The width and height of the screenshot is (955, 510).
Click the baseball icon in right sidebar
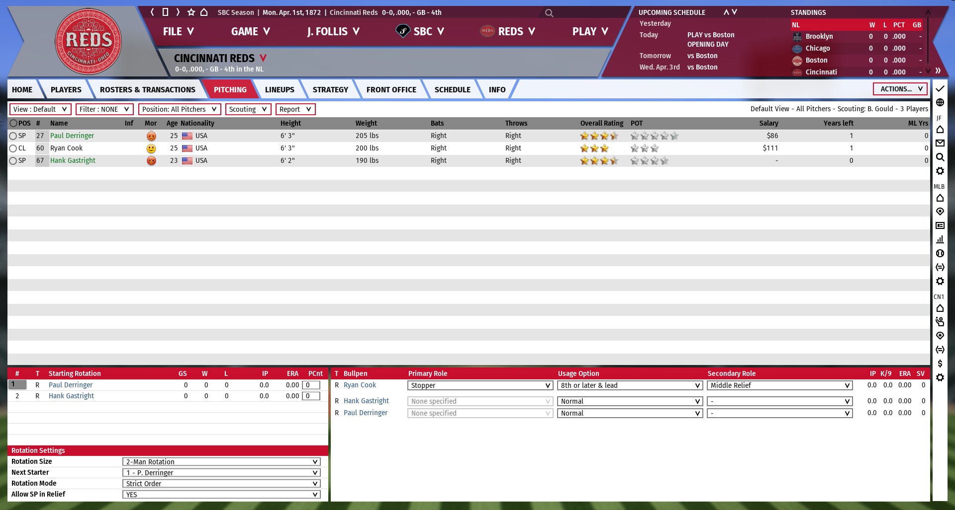(940, 253)
